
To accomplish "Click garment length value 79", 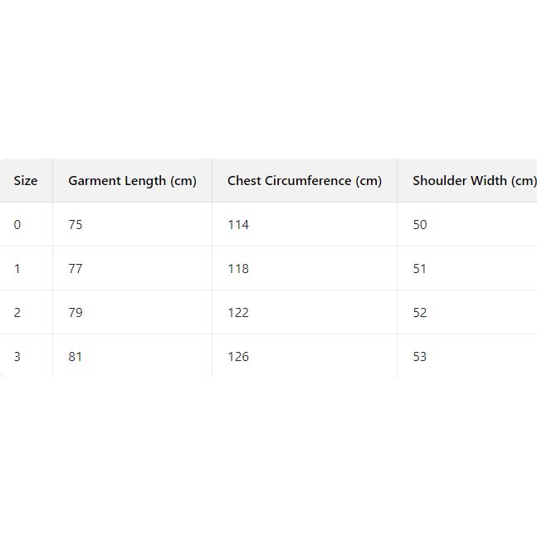I will click(76, 313).
